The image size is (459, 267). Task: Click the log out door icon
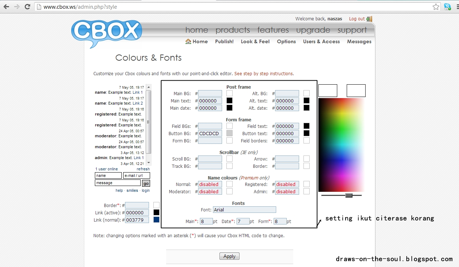point(369,19)
